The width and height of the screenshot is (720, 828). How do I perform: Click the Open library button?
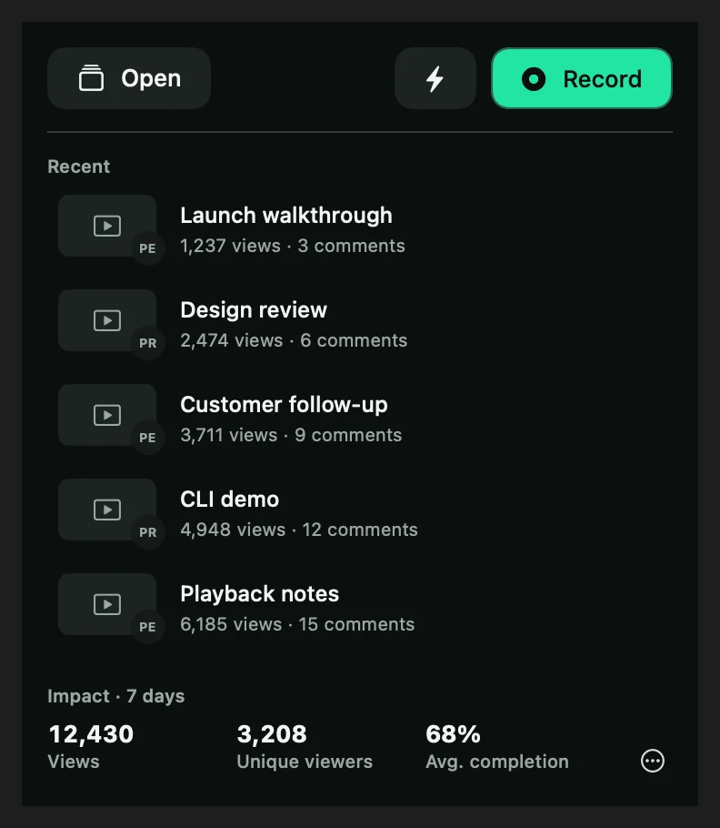[129, 78]
